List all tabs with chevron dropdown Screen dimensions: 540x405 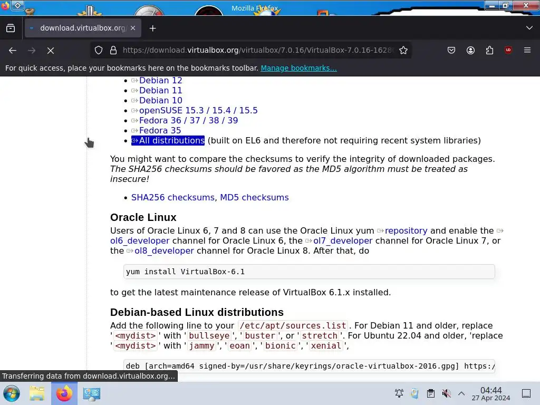(529, 28)
